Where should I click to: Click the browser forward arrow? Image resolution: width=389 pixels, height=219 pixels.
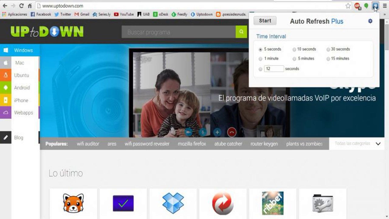coord(13,6)
